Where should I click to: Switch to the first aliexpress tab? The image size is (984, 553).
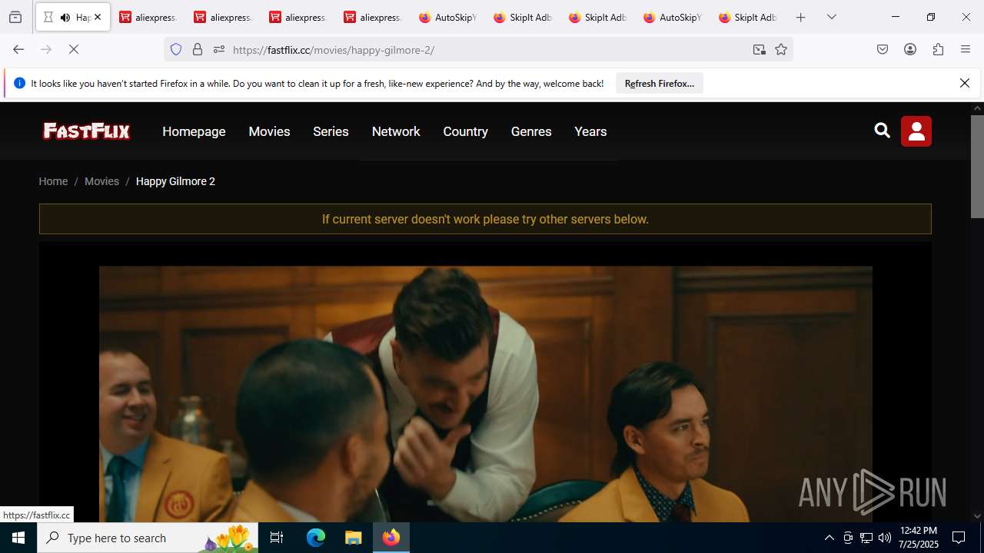tap(148, 17)
